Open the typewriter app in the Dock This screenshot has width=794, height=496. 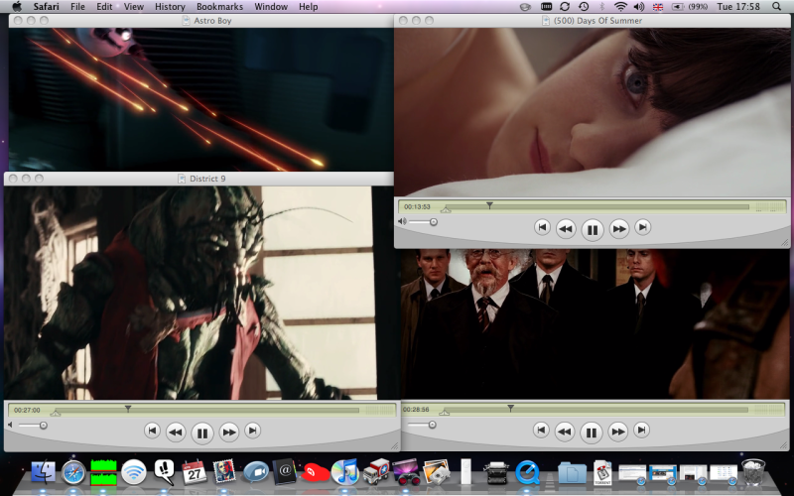tap(496, 473)
